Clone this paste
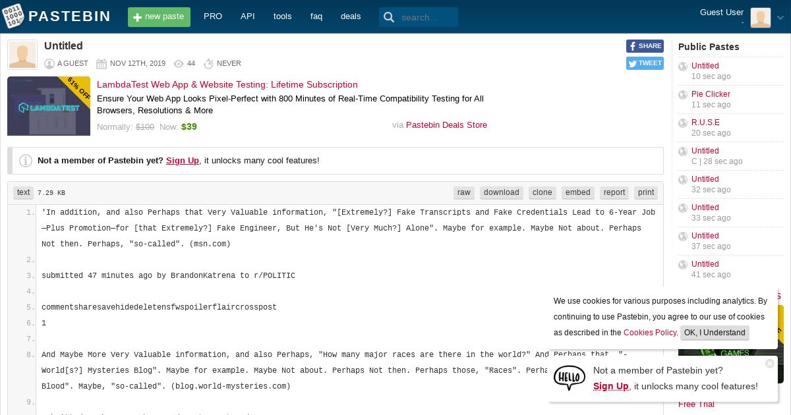Image resolution: width=791 pixels, height=415 pixels. click(542, 192)
